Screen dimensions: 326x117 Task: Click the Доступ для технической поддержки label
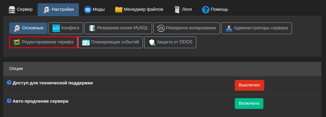click(53, 83)
